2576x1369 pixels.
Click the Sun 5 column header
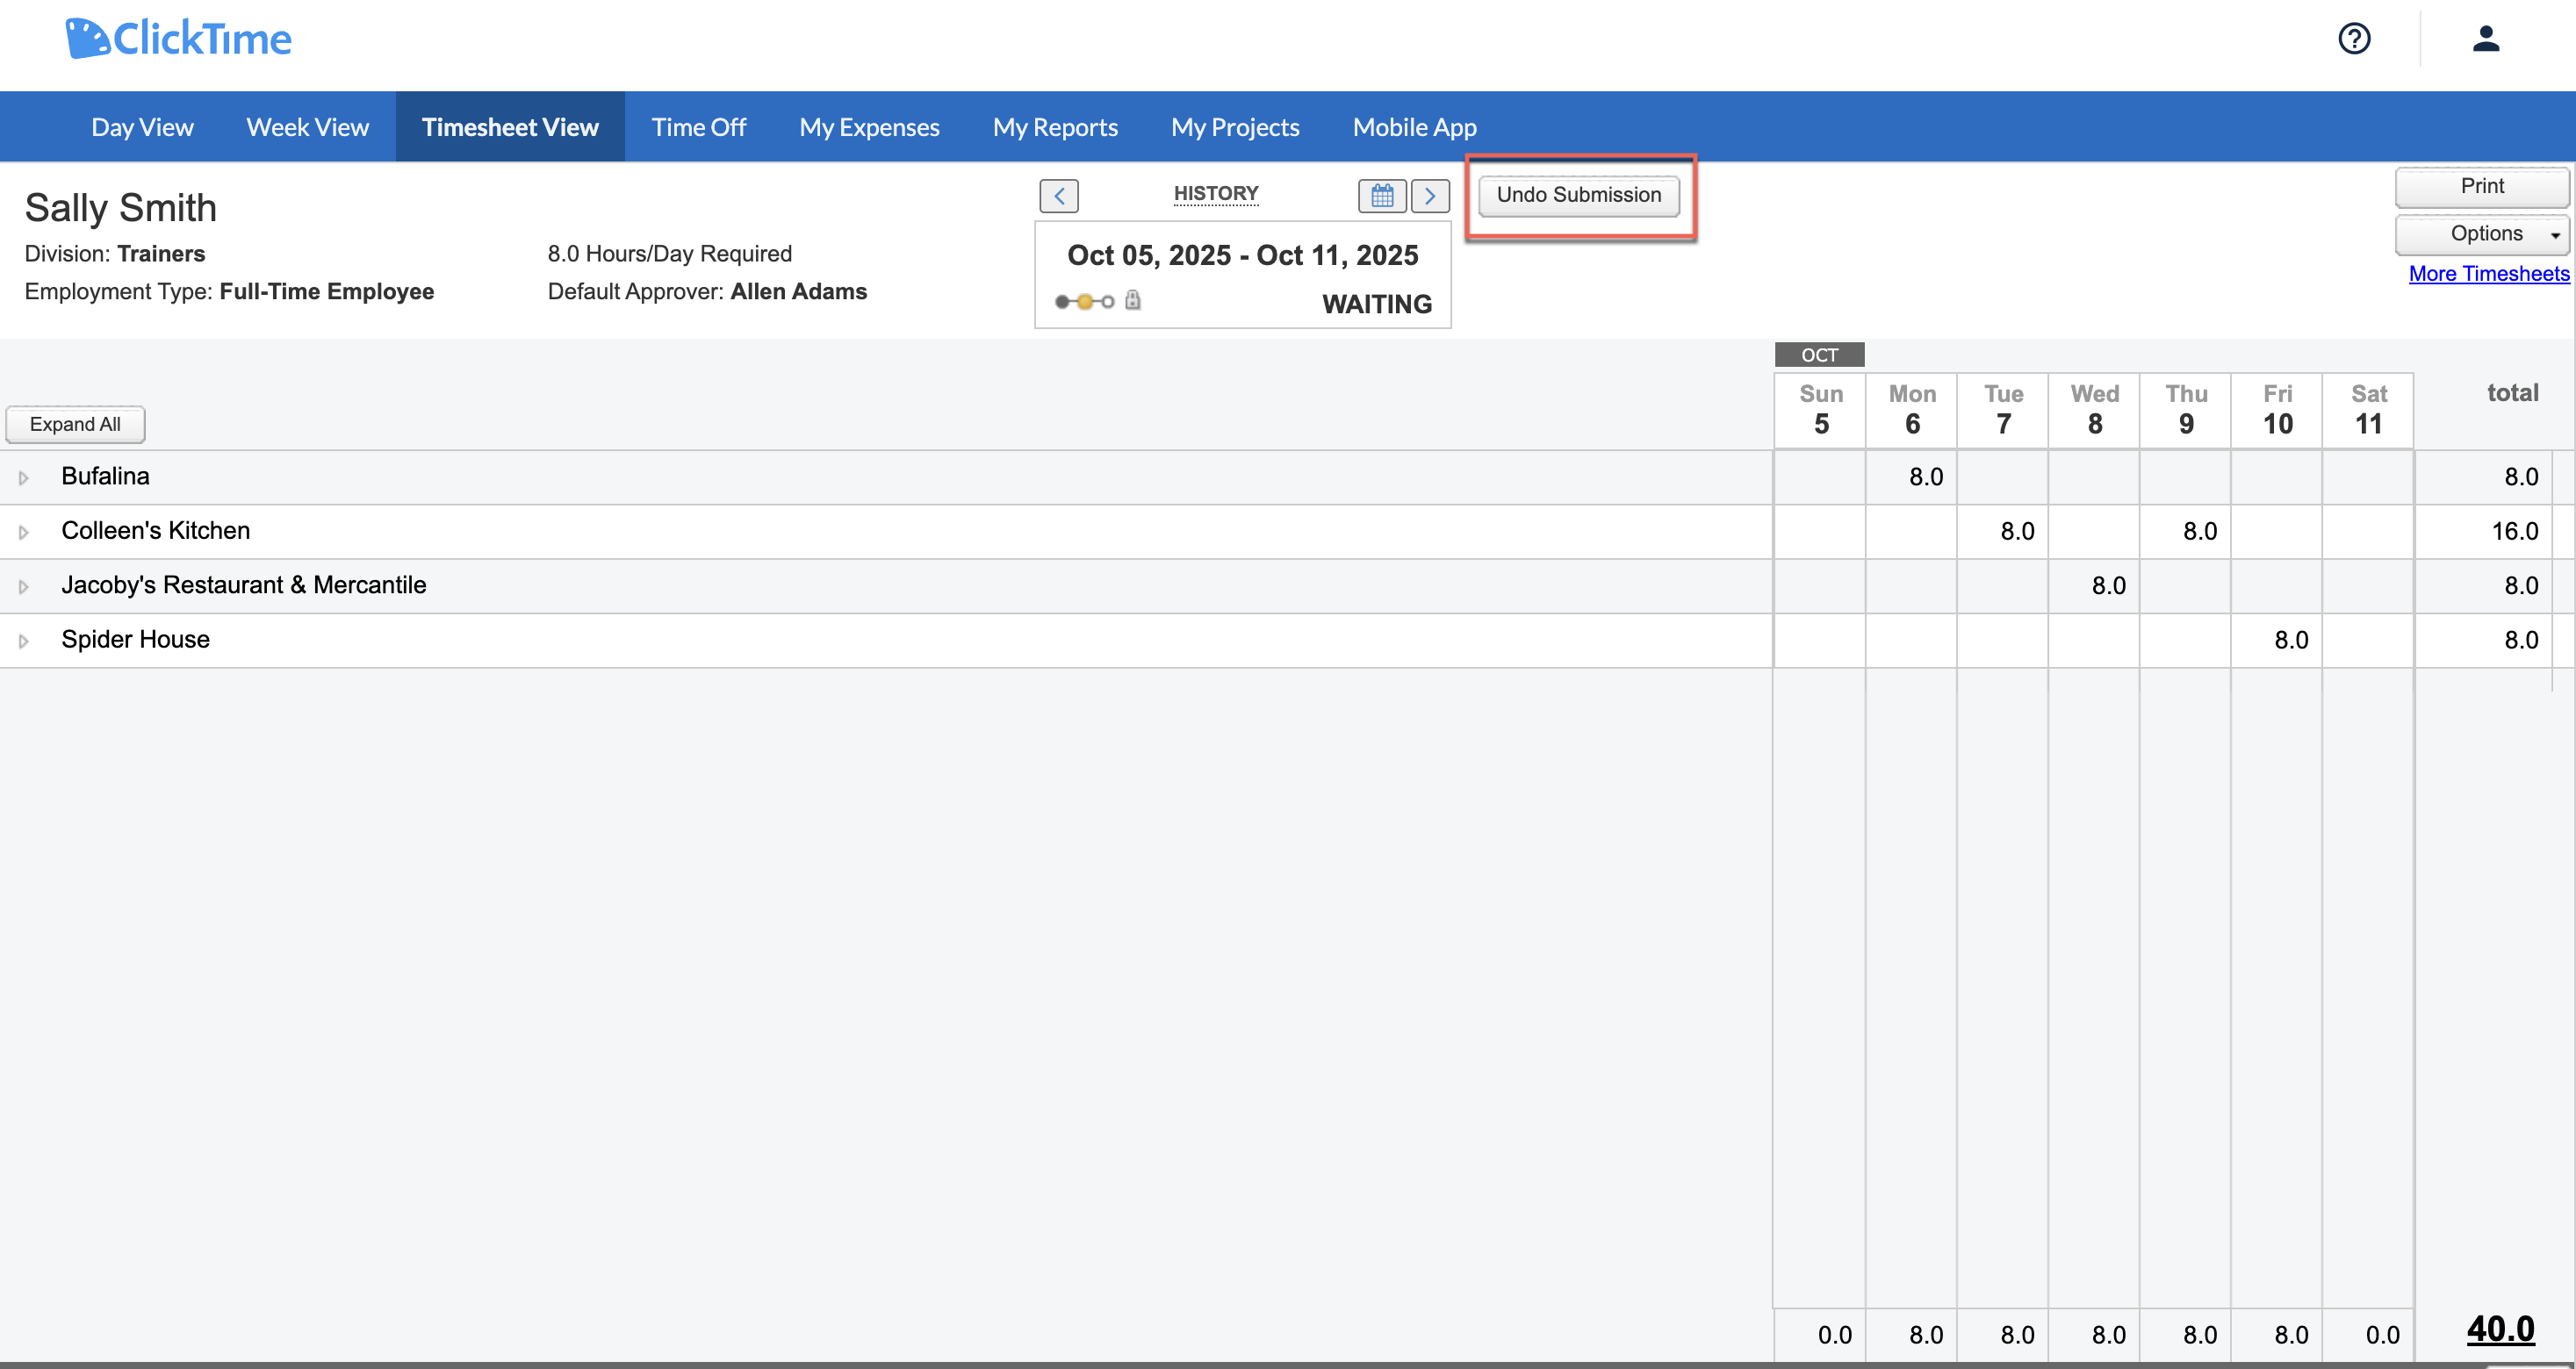tap(1821, 410)
